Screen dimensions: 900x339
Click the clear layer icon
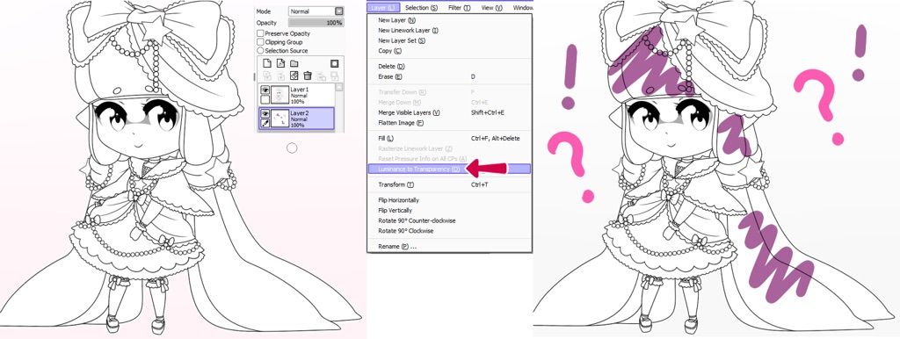pos(294,76)
